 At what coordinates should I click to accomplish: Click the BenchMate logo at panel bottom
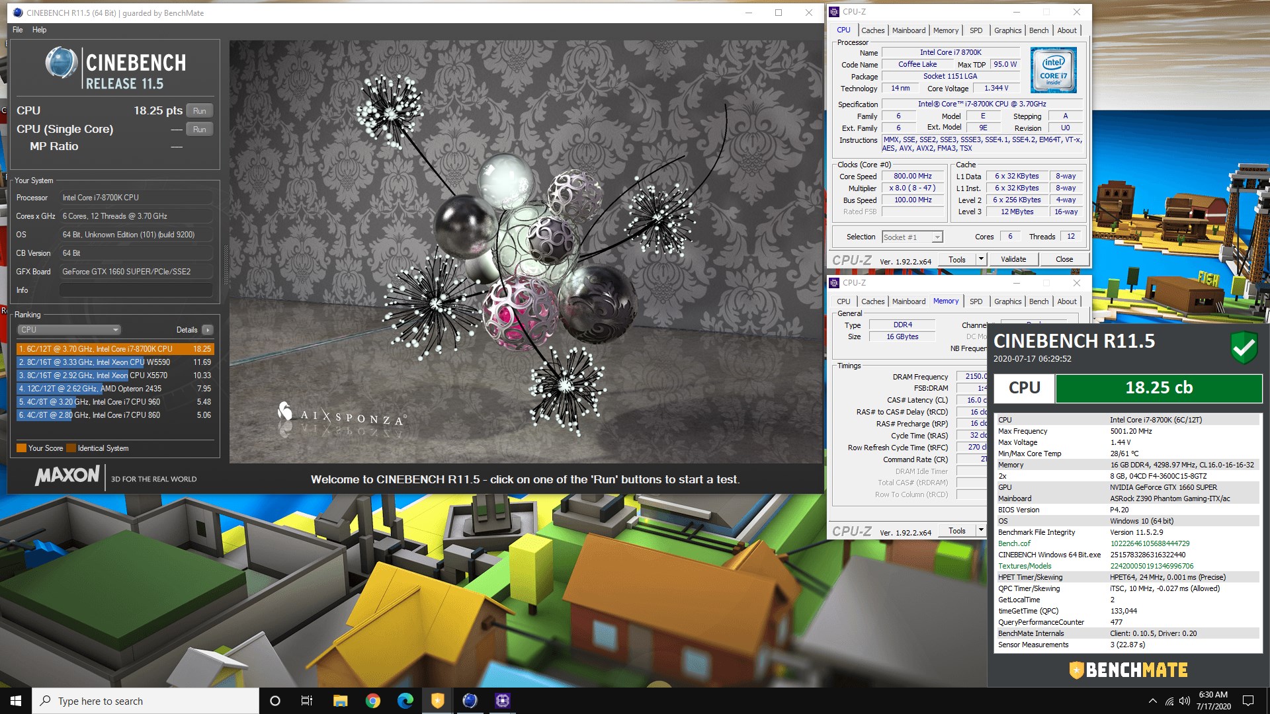[1128, 670]
